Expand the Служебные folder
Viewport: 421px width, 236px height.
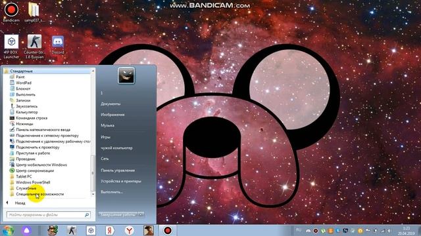(26, 188)
